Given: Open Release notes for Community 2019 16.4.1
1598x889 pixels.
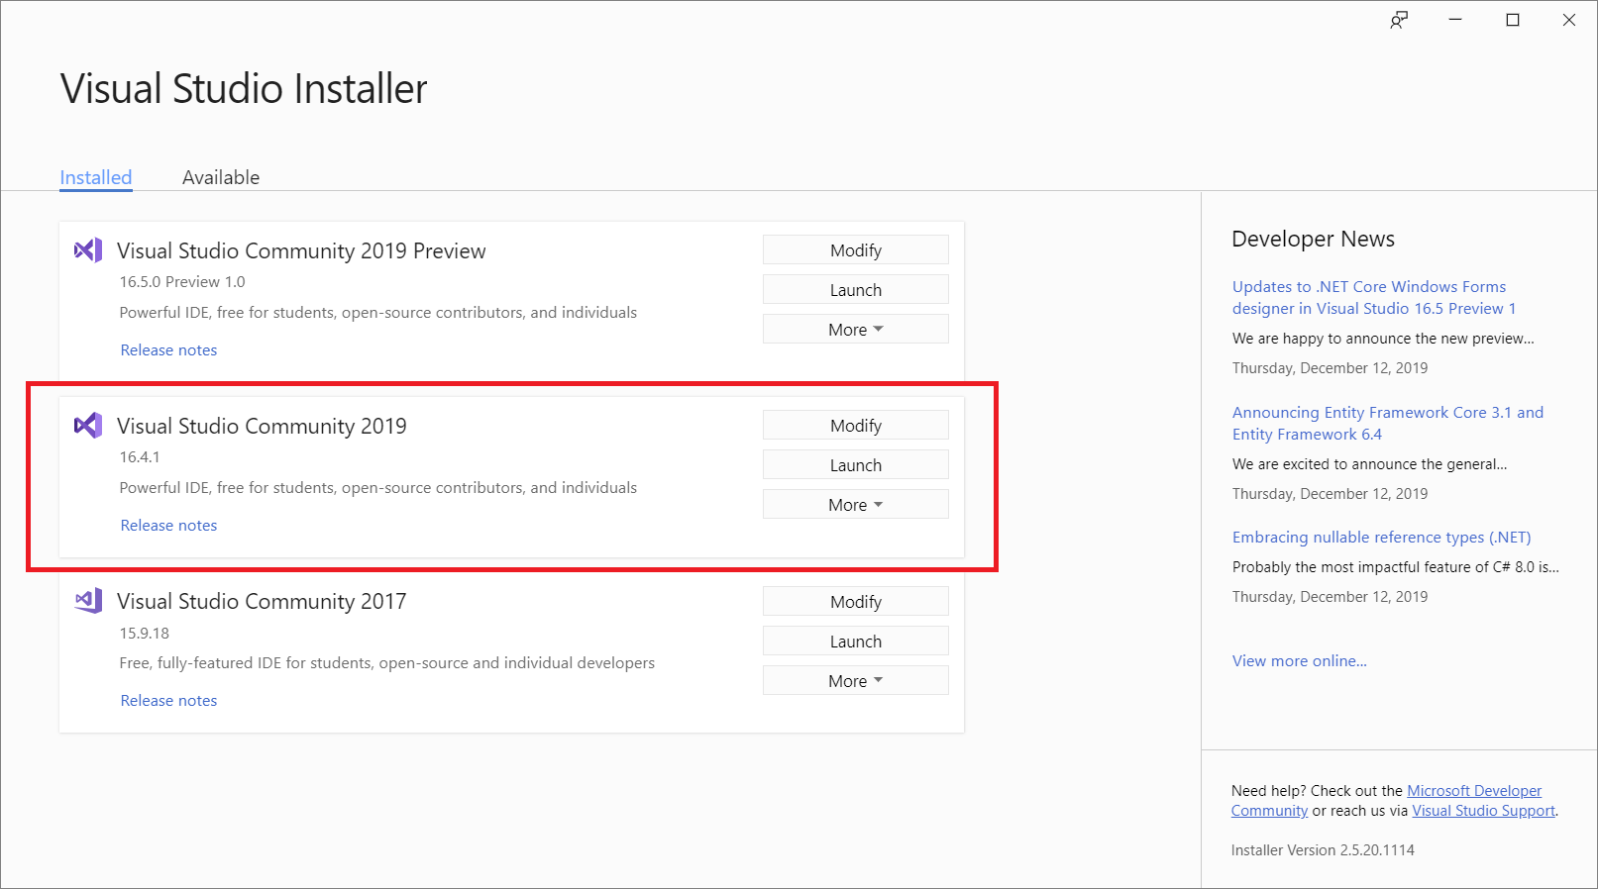Looking at the screenshot, I should [168, 526].
